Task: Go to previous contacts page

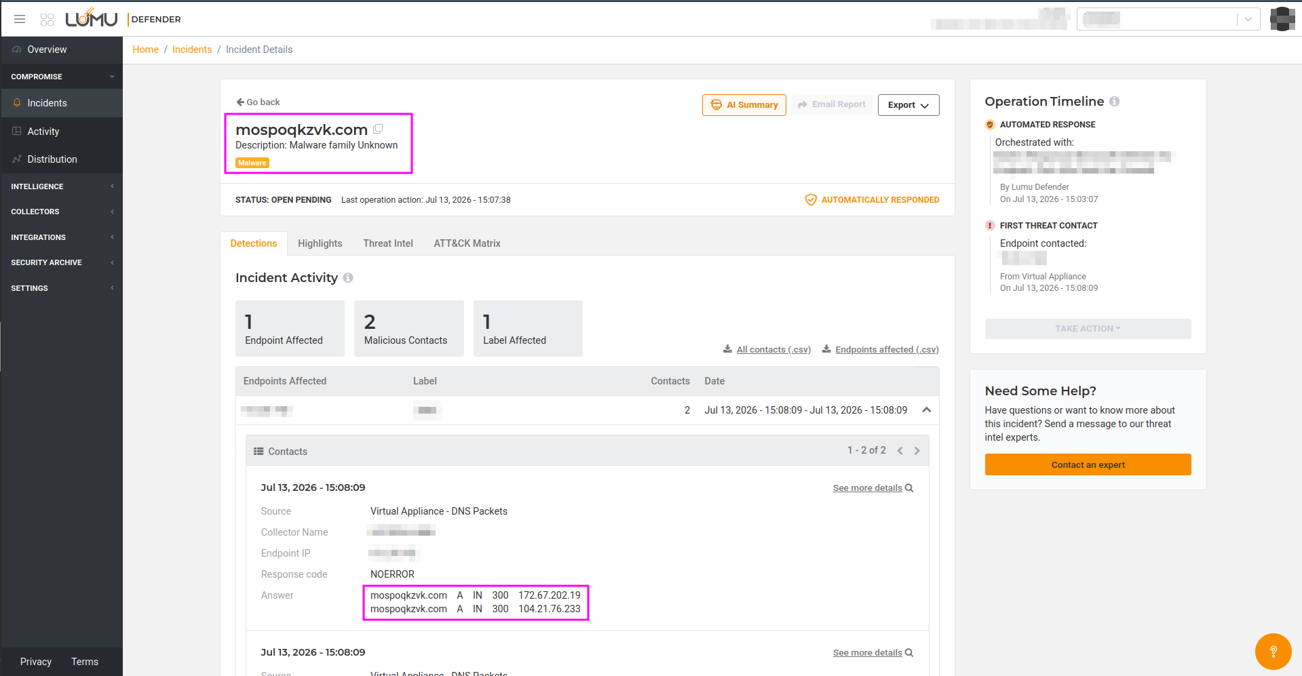Action: tap(900, 451)
